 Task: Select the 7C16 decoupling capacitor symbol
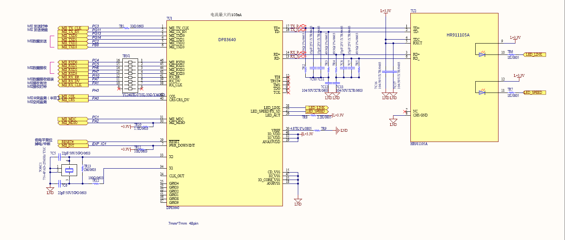click(x=386, y=72)
